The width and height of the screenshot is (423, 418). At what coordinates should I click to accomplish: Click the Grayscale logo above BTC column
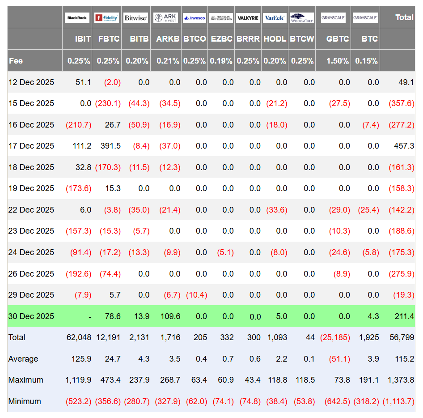[x=365, y=18]
